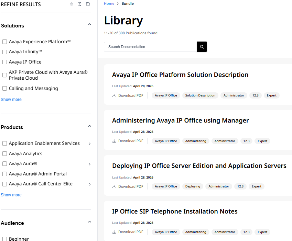
Task: Expand Application Enablement Services sub-items
Action: point(89,144)
